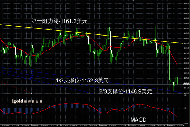The height and width of the screenshot is (127, 190).
Task: Click the 1/3支撑位-1152.3美元 label
Action: (82, 80)
